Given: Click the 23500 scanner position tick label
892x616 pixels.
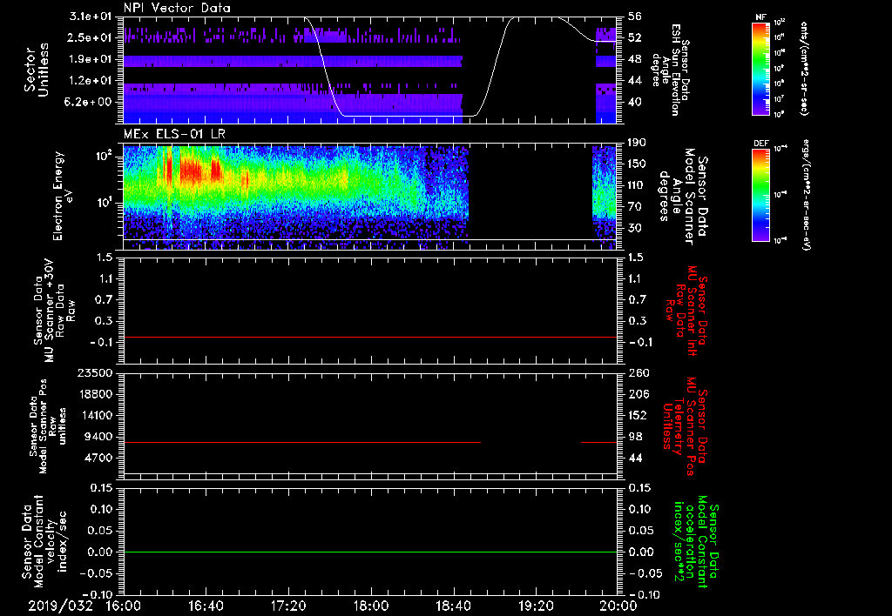Looking at the screenshot, I should [x=94, y=372].
